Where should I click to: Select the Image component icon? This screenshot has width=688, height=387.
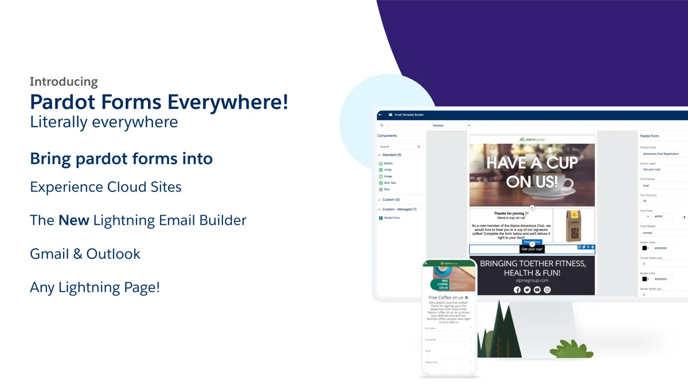tap(381, 177)
